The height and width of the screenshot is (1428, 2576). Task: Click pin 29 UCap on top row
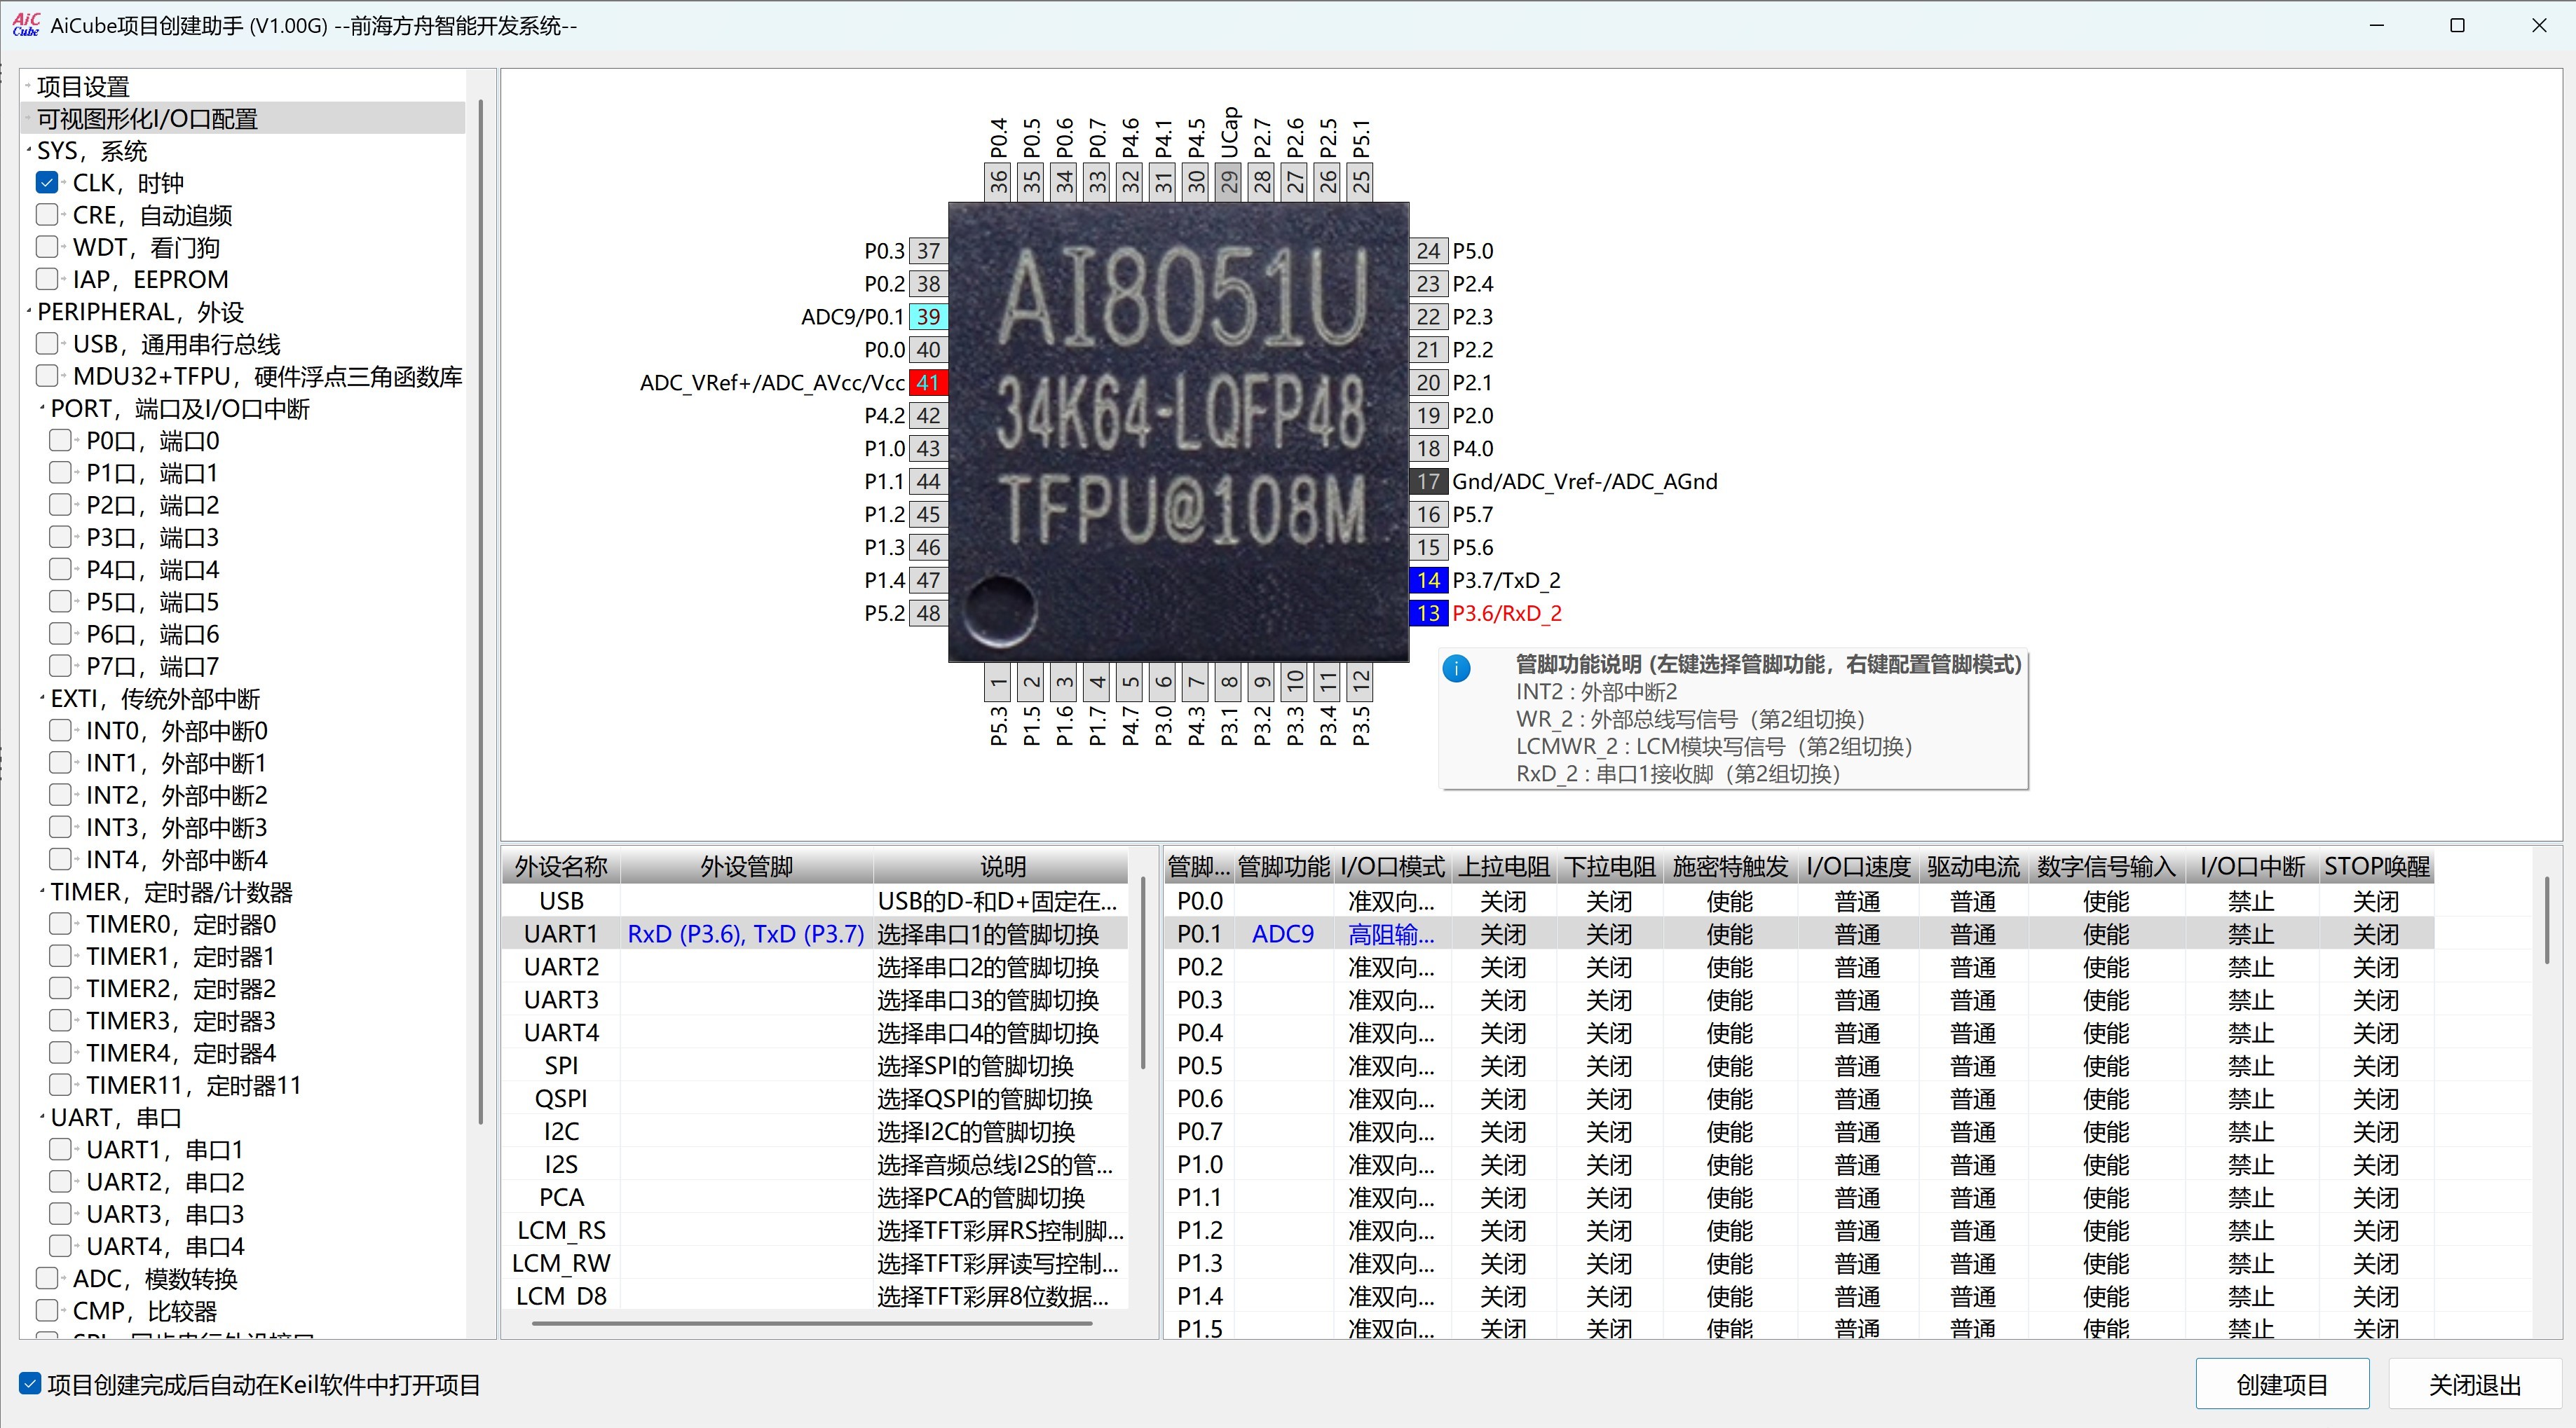(x=1229, y=181)
